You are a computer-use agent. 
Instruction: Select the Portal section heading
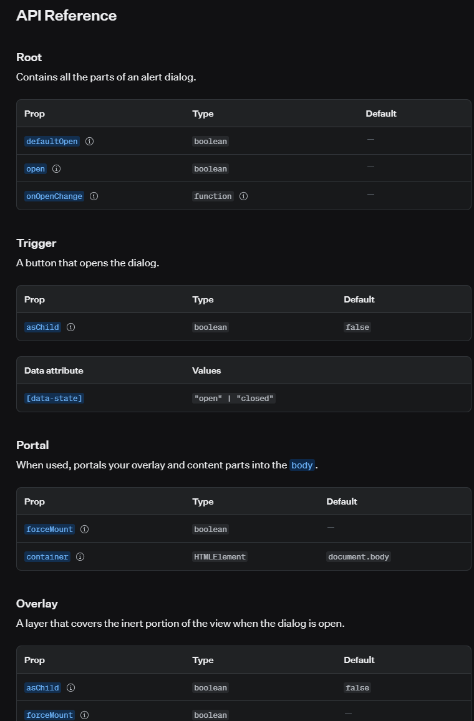32,445
